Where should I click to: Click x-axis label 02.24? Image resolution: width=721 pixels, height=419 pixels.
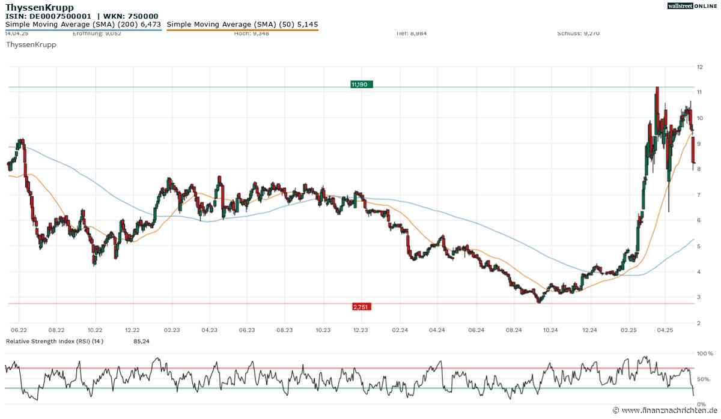[400, 330]
